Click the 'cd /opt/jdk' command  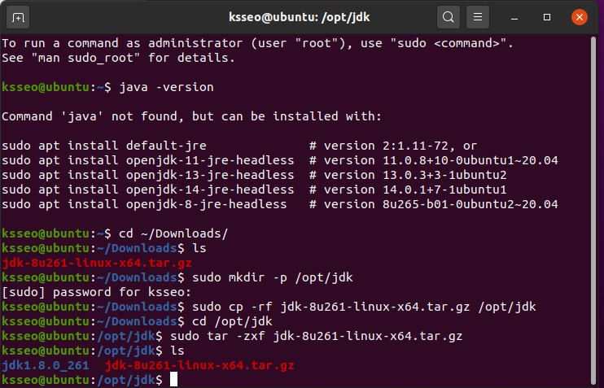pos(232,321)
